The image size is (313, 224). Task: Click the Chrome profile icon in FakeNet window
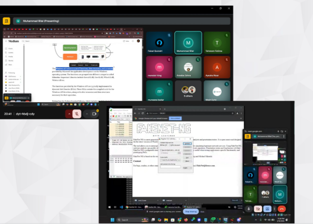click(x=237, y=113)
